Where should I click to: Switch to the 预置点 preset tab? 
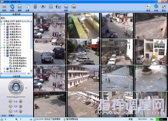click(12, 115)
